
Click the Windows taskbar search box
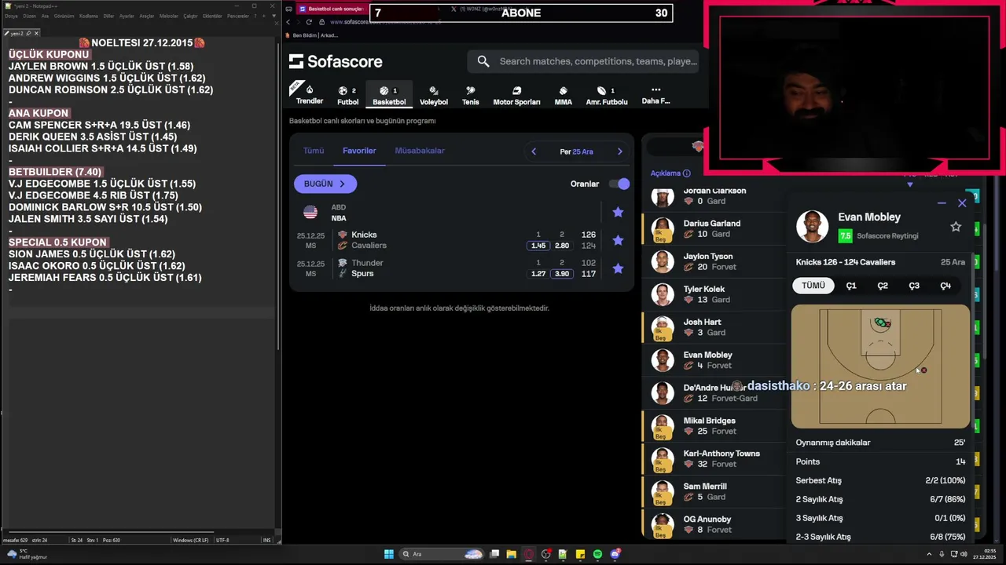click(440, 554)
